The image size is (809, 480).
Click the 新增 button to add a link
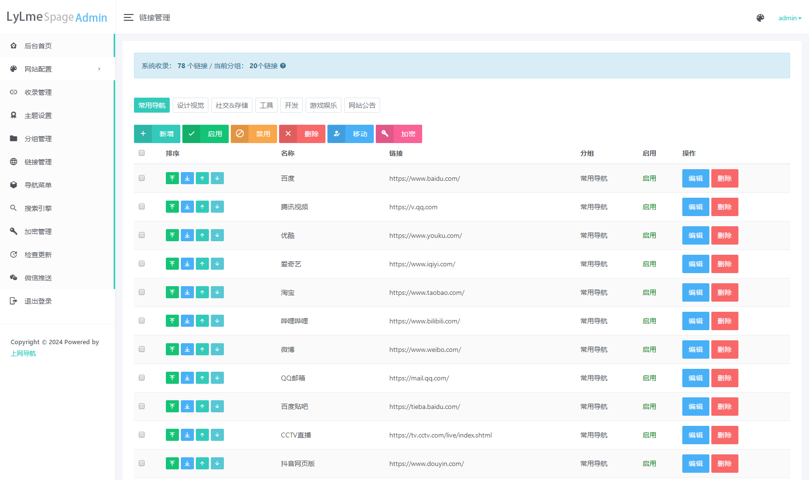(157, 134)
